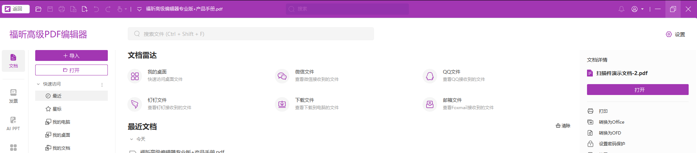Screen dimensions: 697x153
Task: Click 设置密码保护 option
Action: [x=606, y=144]
